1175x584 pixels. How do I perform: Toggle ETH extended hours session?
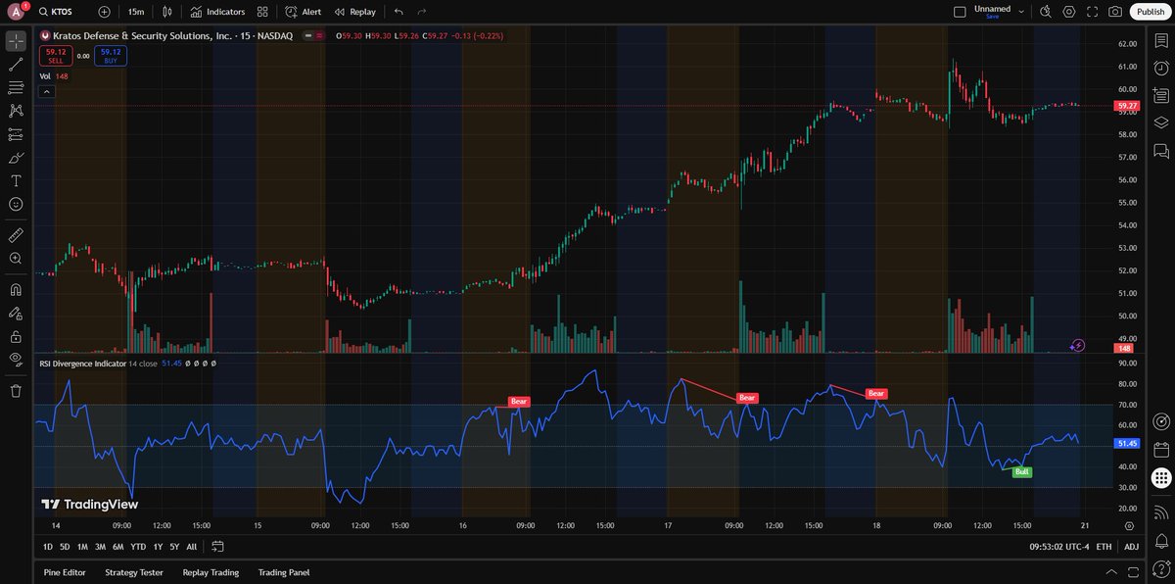(x=1104, y=547)
